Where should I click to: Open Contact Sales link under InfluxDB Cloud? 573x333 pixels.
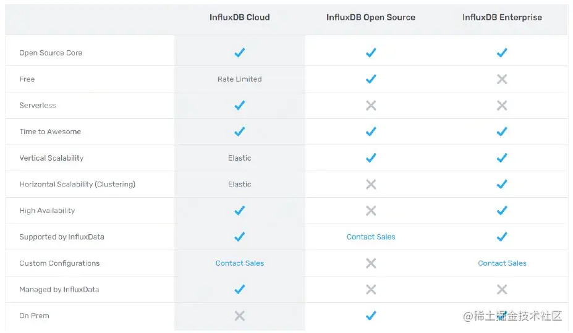240,263
